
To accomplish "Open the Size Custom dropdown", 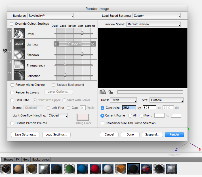I will coord(167,100).
